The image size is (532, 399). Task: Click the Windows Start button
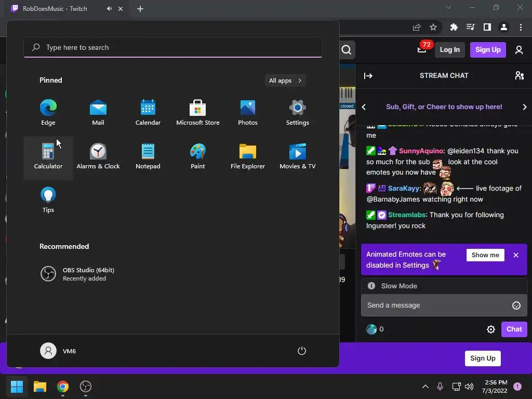pyautogui.click(x=17, y=386)
